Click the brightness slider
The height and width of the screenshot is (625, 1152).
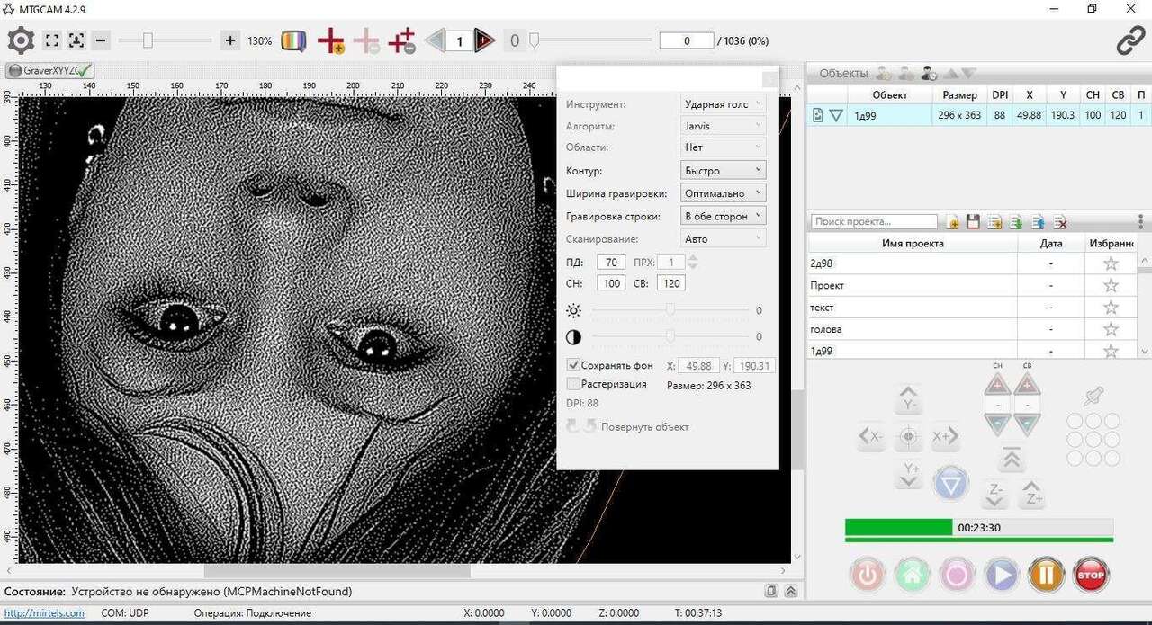click(670, 310)
